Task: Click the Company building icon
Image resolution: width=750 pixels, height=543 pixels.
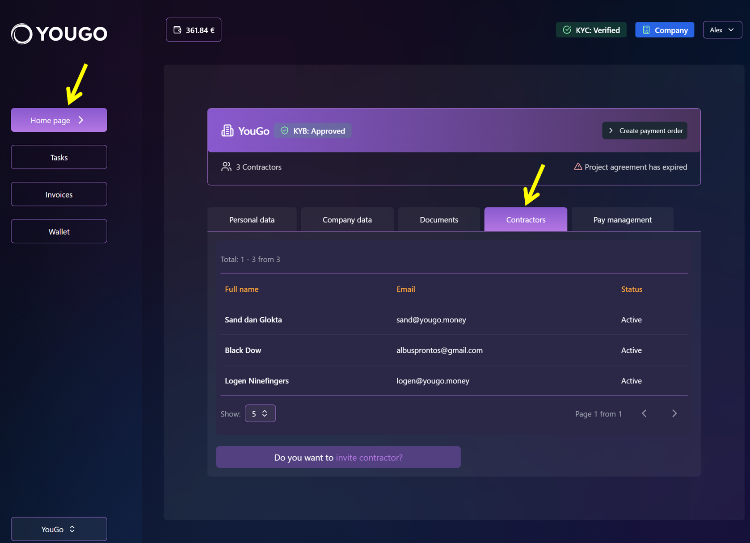Action: [x=646, y=30]
